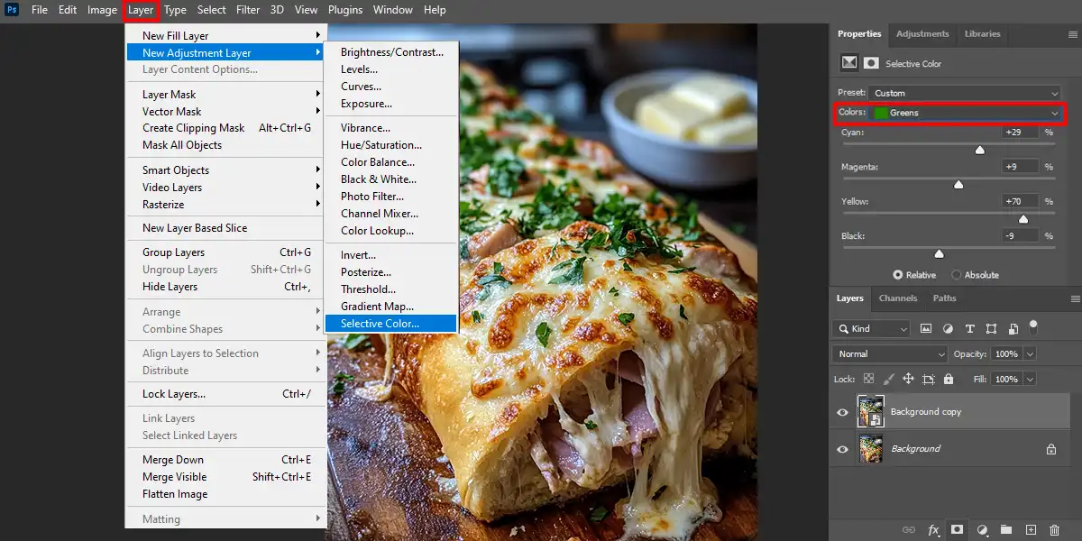Open the Filter menu
This screenshot has height=541, width=1082.
(247, 10)
